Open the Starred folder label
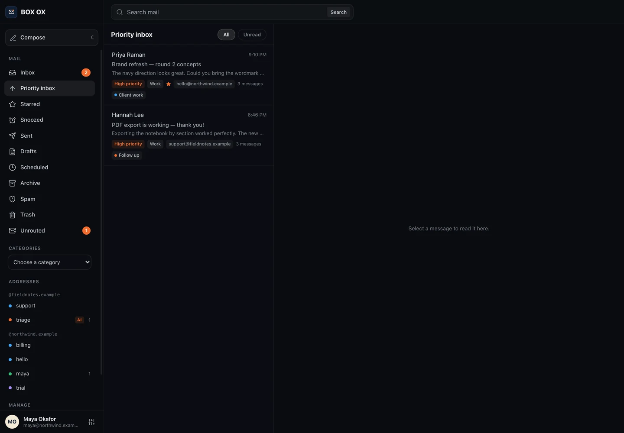This screenshot has width=624, height=433. tap(30, 104)
